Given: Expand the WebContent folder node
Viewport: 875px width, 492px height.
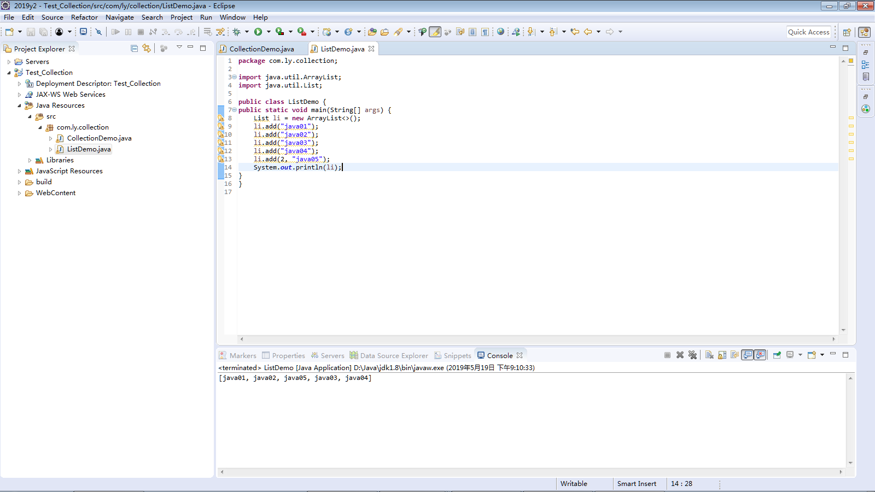Looking at the screenshot, I should click(19, 193).
